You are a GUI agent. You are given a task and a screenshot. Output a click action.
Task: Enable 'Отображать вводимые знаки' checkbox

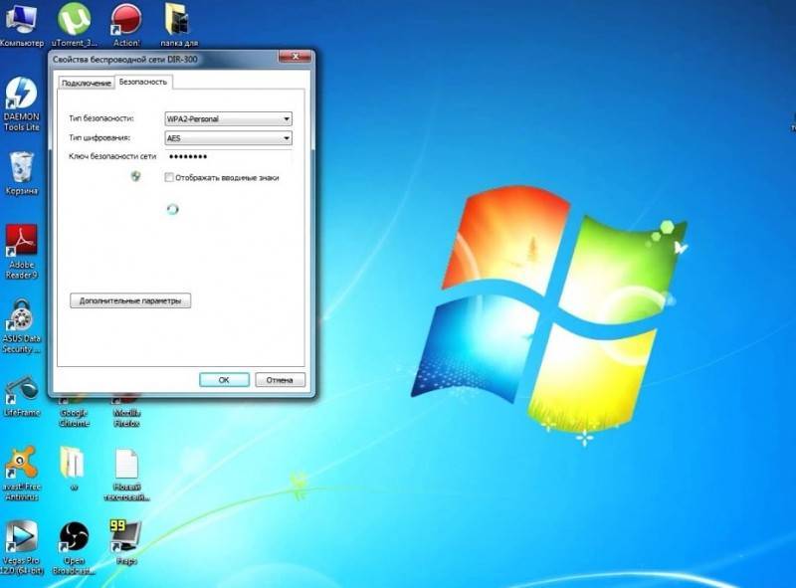coord(169,177)
